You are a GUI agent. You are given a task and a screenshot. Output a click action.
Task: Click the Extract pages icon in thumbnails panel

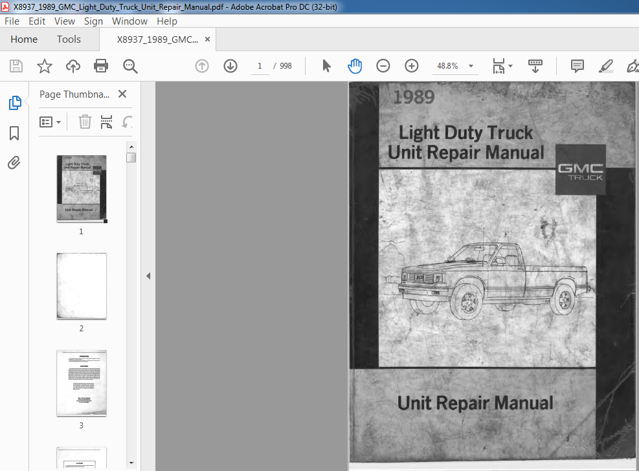(x=106, y=122)
